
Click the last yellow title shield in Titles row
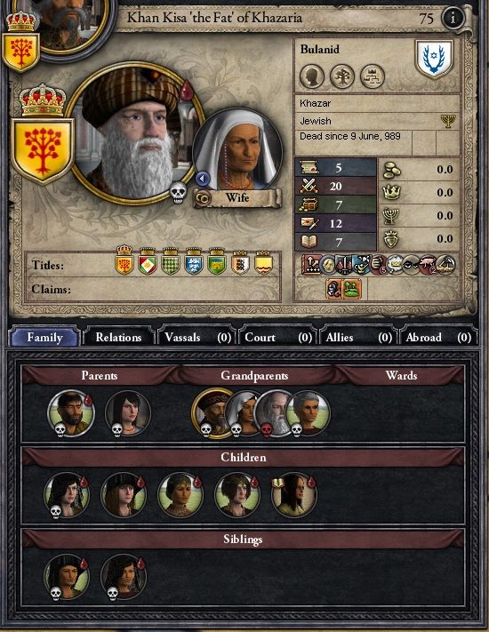[x=263, y=261]
